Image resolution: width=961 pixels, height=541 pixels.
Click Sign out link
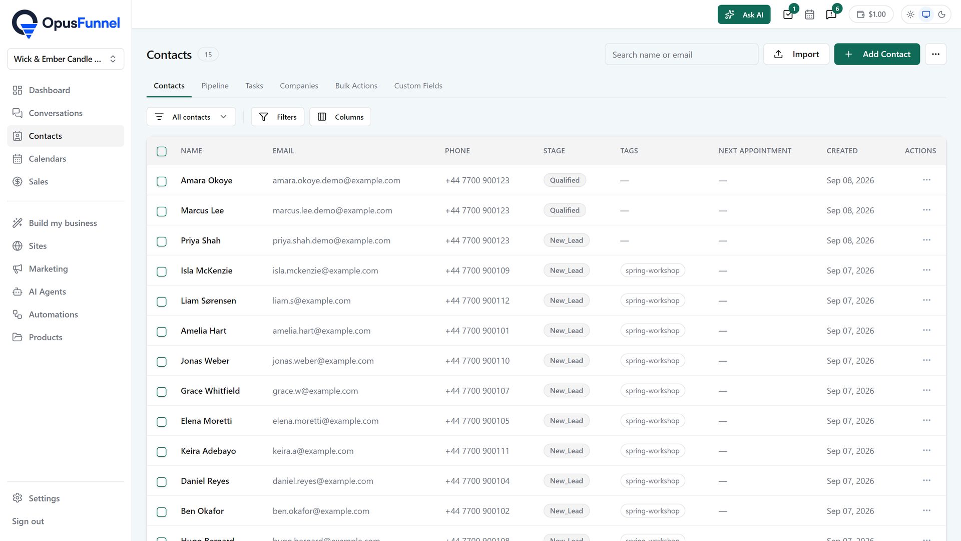28,521
